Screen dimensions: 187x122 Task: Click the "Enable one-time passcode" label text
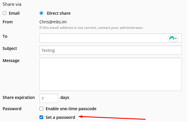tap(71, 109)
